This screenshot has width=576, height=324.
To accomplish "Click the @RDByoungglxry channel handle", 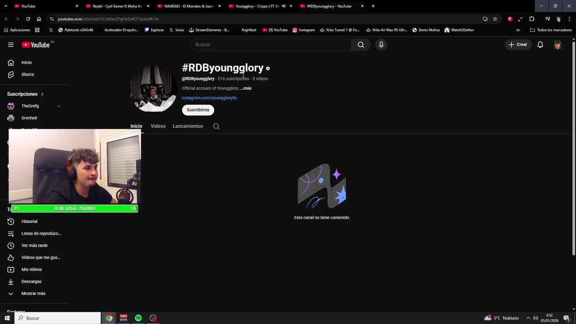I will click(198, 79).
